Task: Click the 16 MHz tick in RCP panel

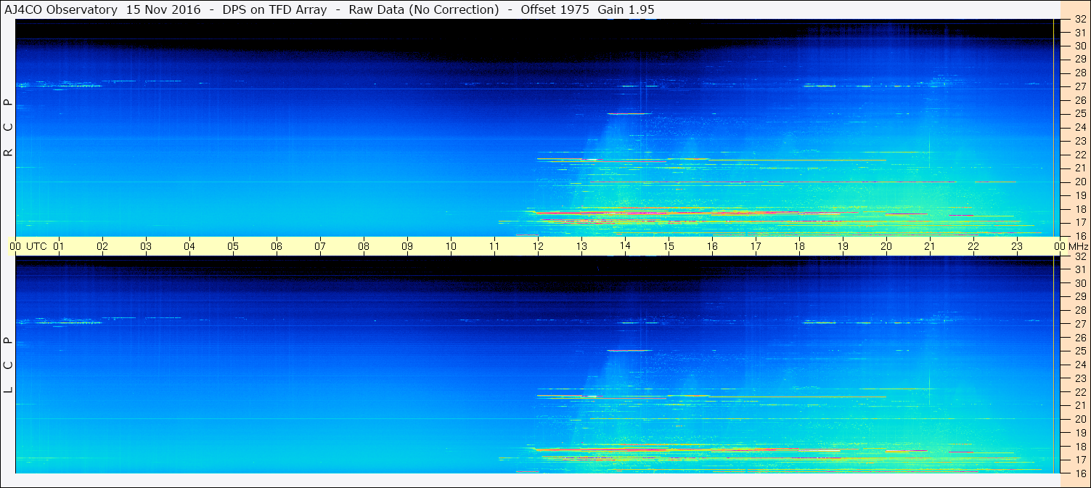Action: (x=1080, y=236)
